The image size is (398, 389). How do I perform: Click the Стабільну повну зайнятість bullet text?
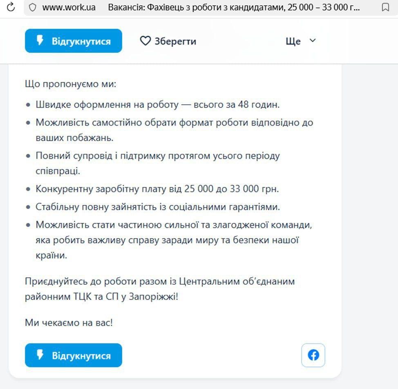click(x=158, y=207)
